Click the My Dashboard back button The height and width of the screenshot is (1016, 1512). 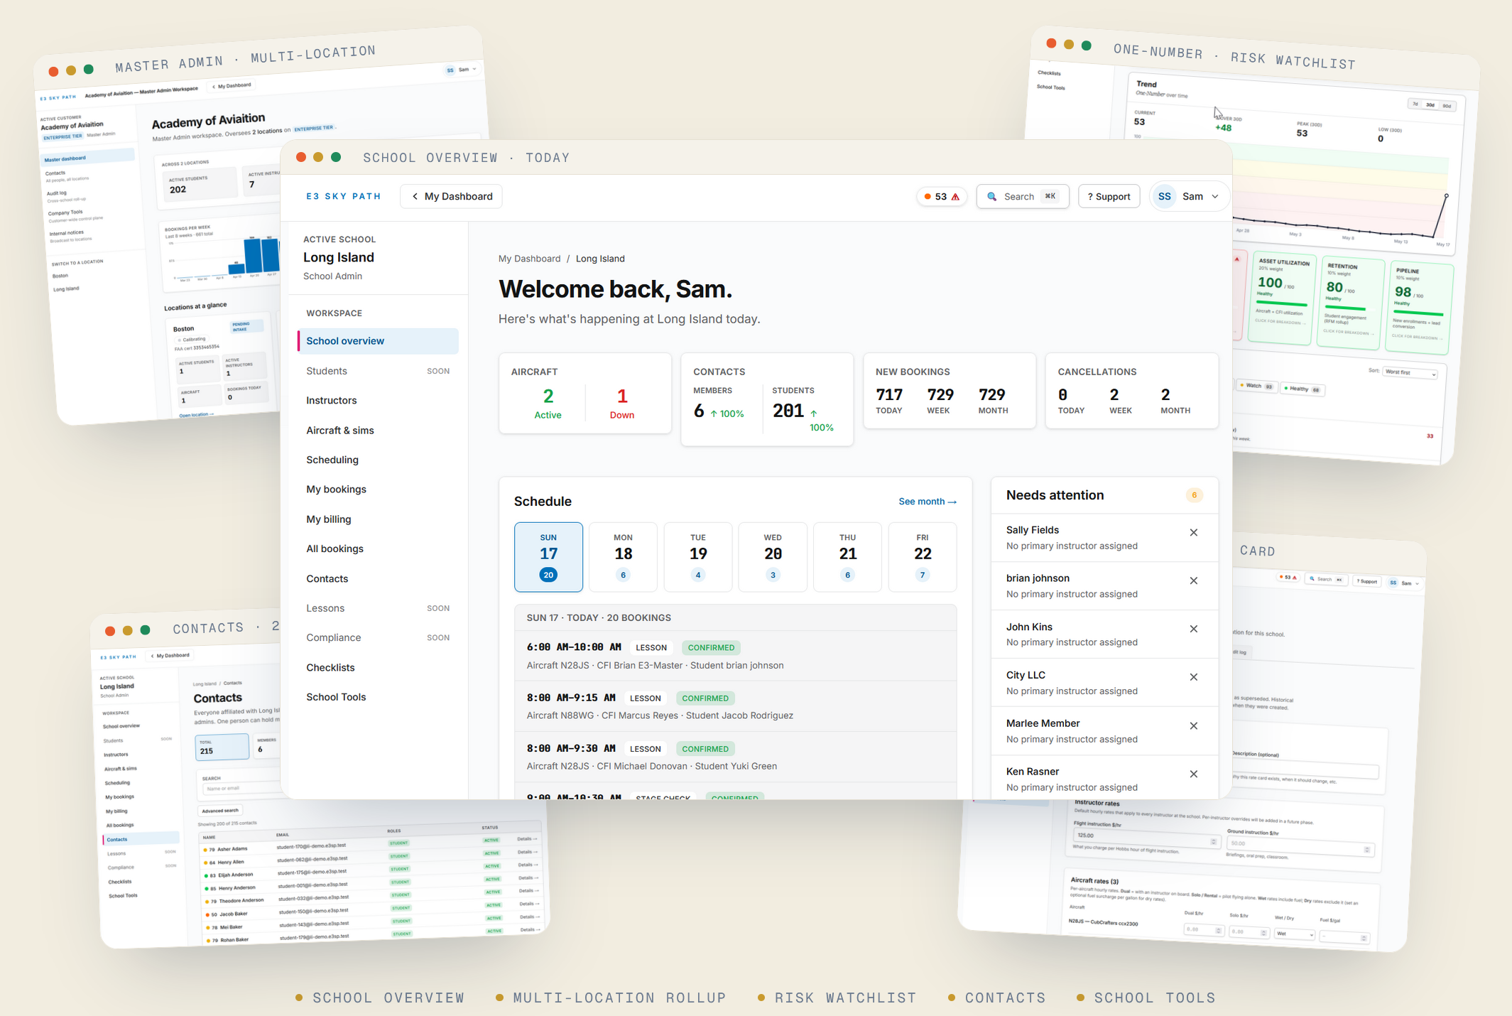pyautogui.click(x=452, y=197)
